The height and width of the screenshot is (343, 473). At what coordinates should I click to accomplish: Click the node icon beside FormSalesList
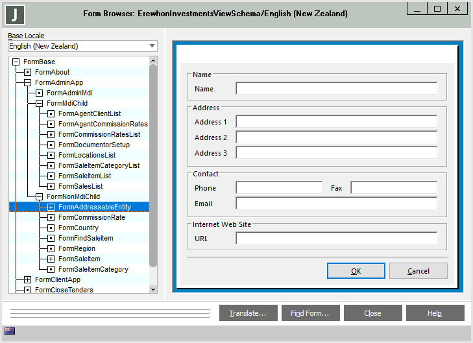51,186
